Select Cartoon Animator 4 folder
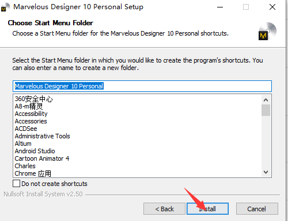288x221 pixels. click(x=42, y=158)
